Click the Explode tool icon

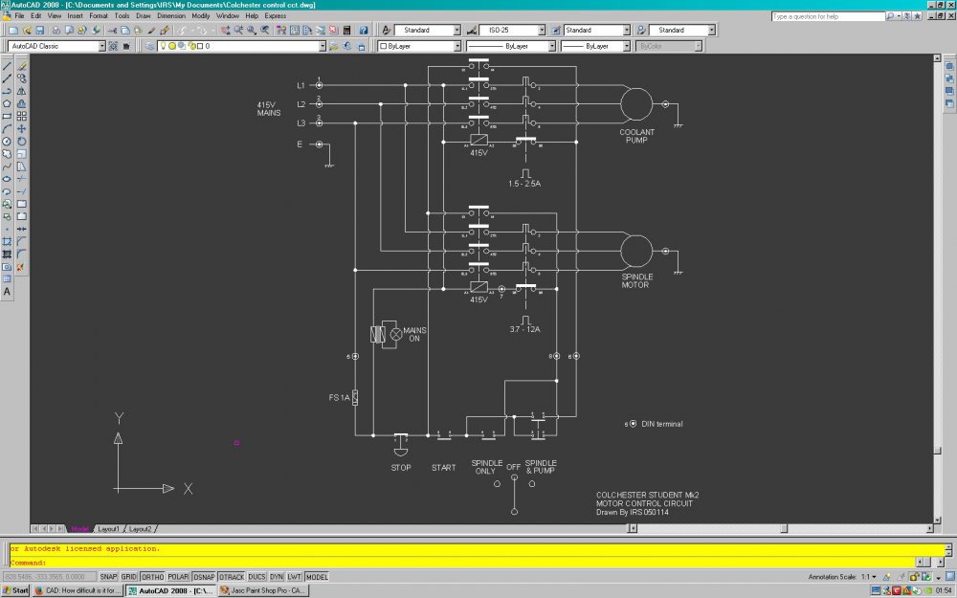[21, 266]
